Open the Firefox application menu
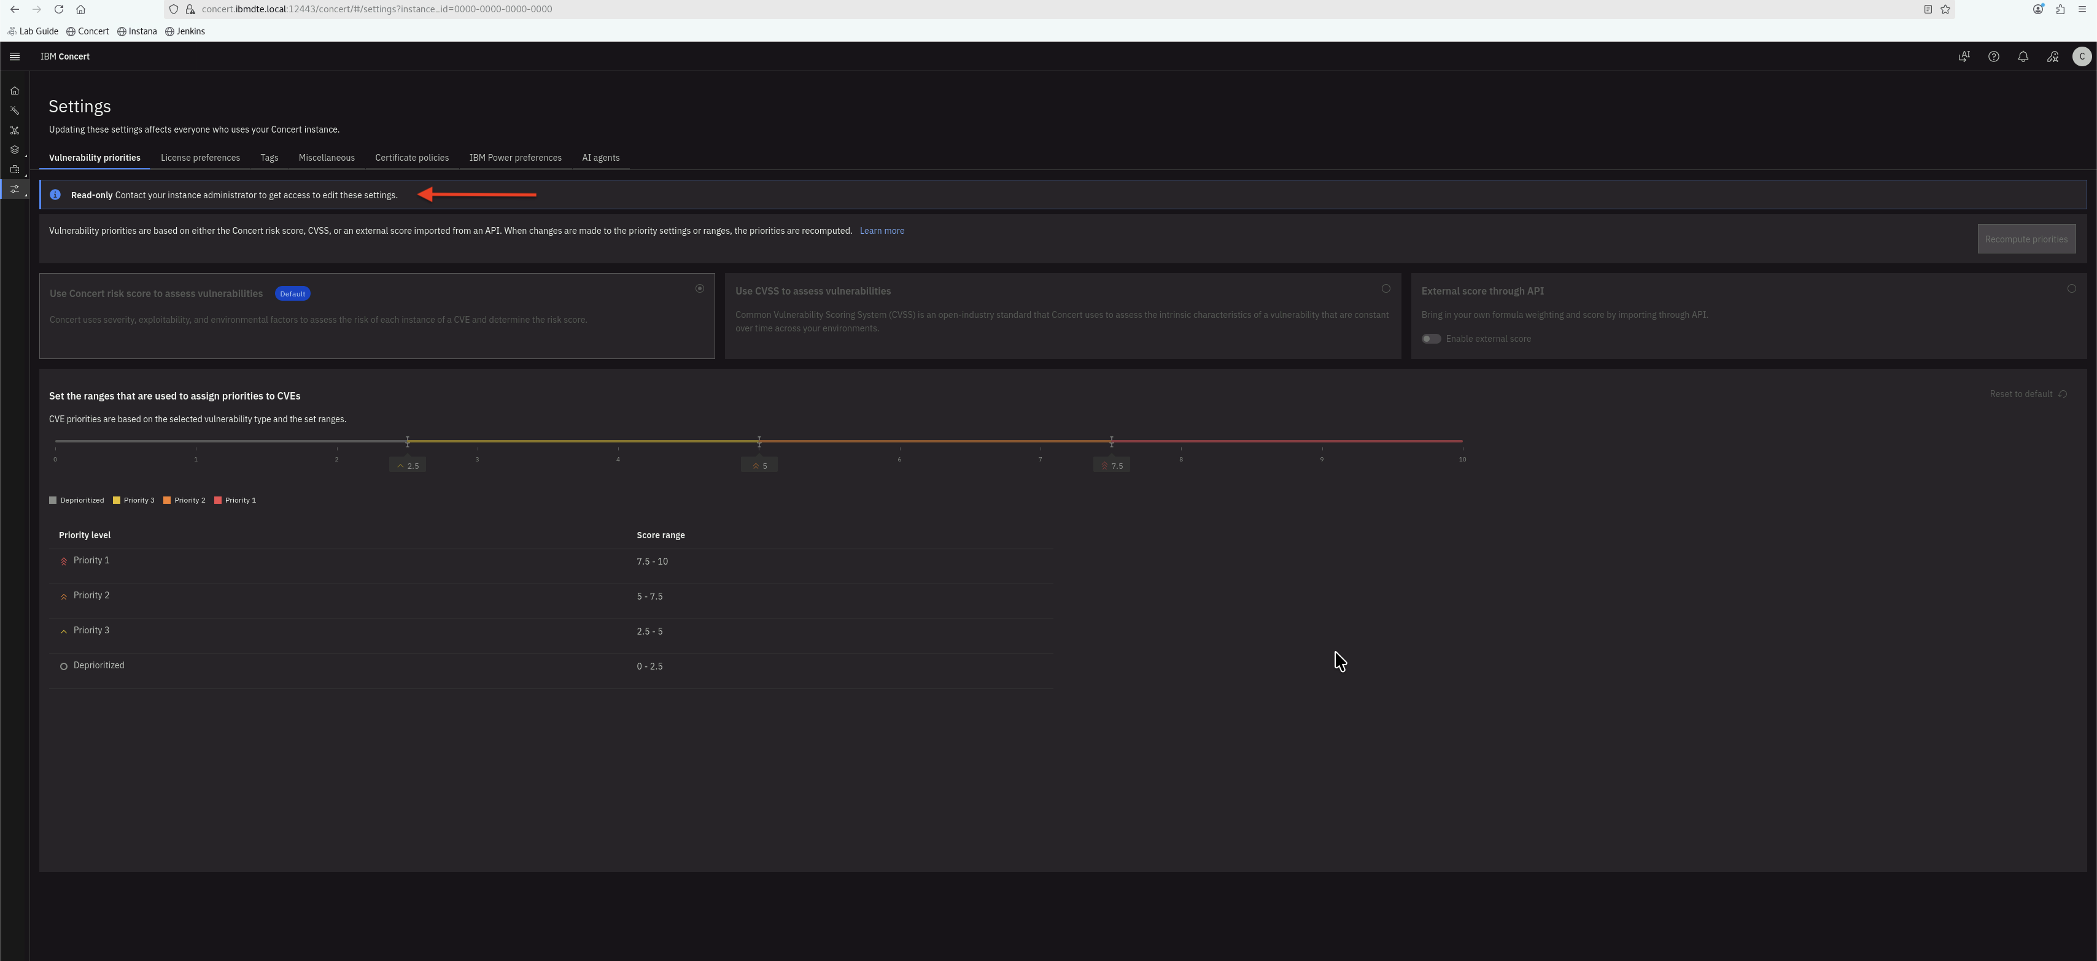Viewport: 2097px width, 961px height. coord(2082,9)
